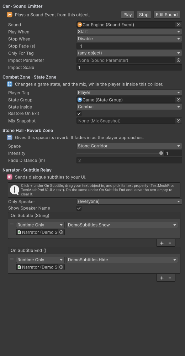Click the Combat Zone · State Zone header
The height and width of the screenshot is (356, 185).
[29, 77]
